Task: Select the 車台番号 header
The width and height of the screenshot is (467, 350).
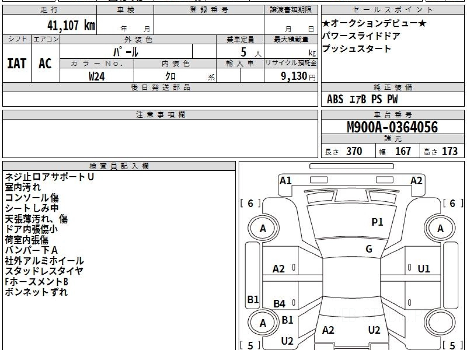Action: [x=393, y=115]
